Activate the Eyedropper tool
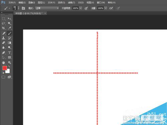The width and height of the screenshot is (167, 125). [x=9, y=28]
